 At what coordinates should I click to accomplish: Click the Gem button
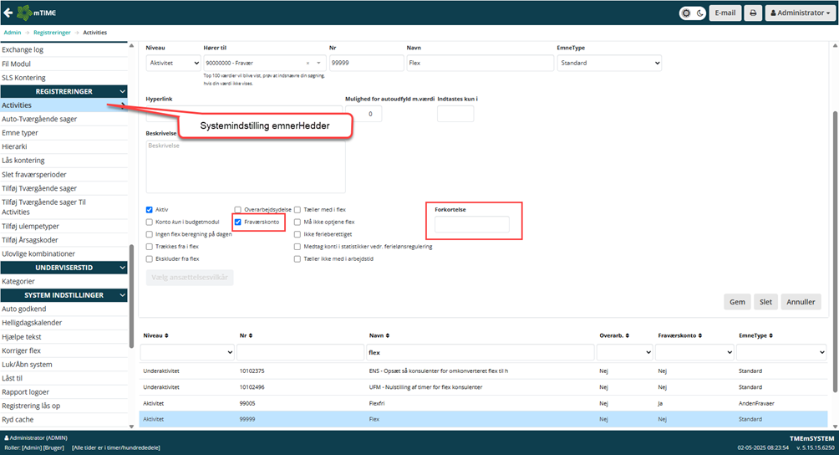[736, 302]
